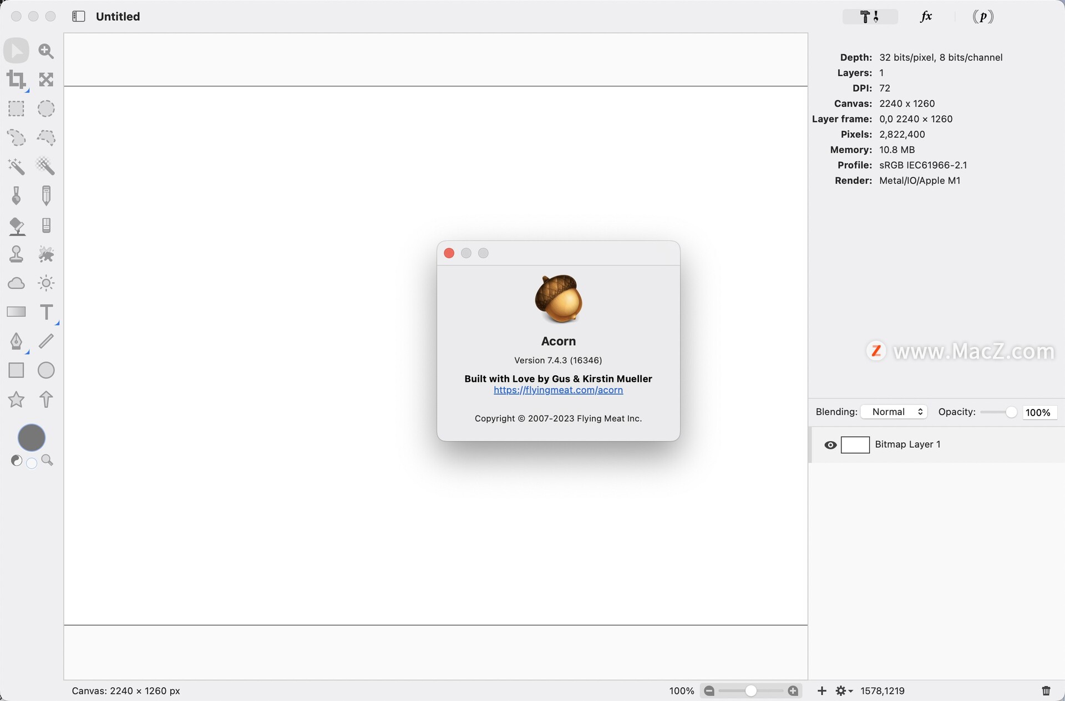Open the Blending mode Normal dropdown
This screenshot has width=1065, height=701.
point(894,412)
